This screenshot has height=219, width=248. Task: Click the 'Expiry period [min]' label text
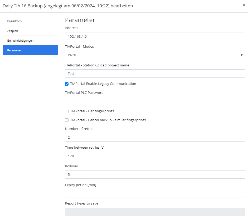(80, 185)
